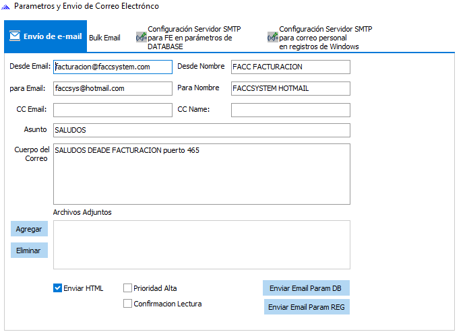Click the Archivos Adjuntos list box
Viewport: 467px width, 332px height.
[x=201, y=244]
